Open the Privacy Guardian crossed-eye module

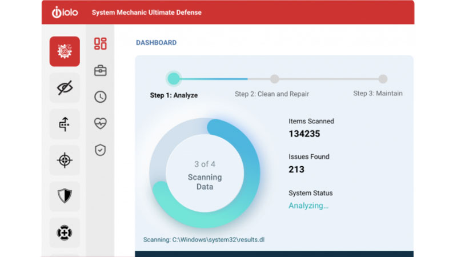[65, 87]
